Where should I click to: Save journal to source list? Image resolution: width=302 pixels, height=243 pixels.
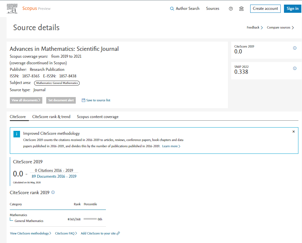click(x=96, y=100)
